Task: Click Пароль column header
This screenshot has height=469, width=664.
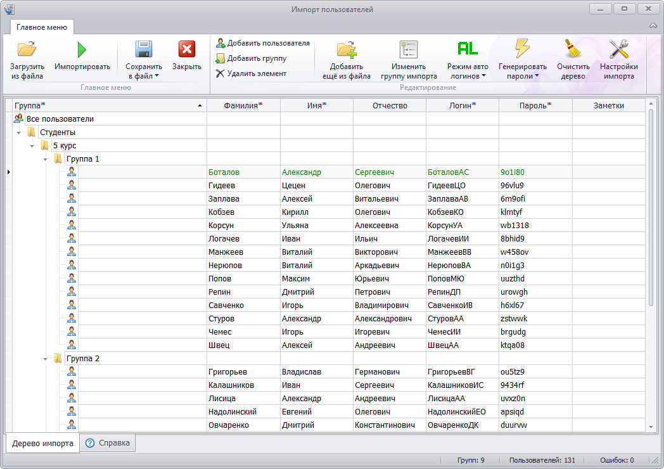Action: pos(535,105)
